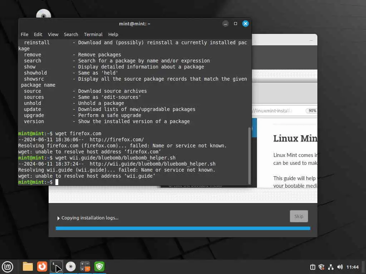Click the volume speaker tray icon
This screenshot has width=366, height=274.
pyautogui.click(x=340, y=267)
